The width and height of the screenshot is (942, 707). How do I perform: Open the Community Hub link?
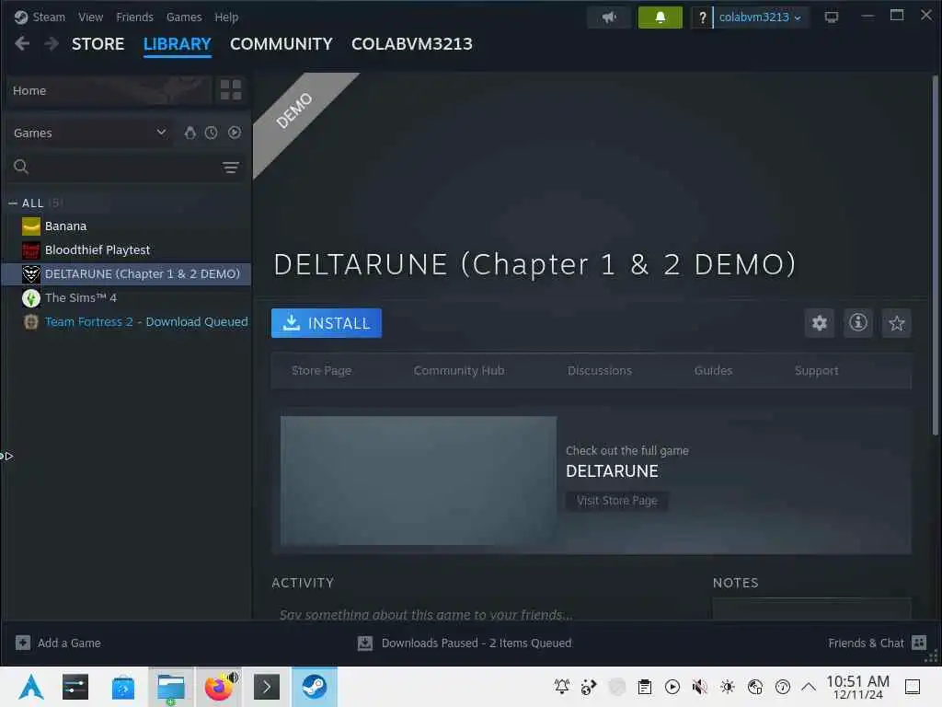pyautogui.click(x=459, y=370)
